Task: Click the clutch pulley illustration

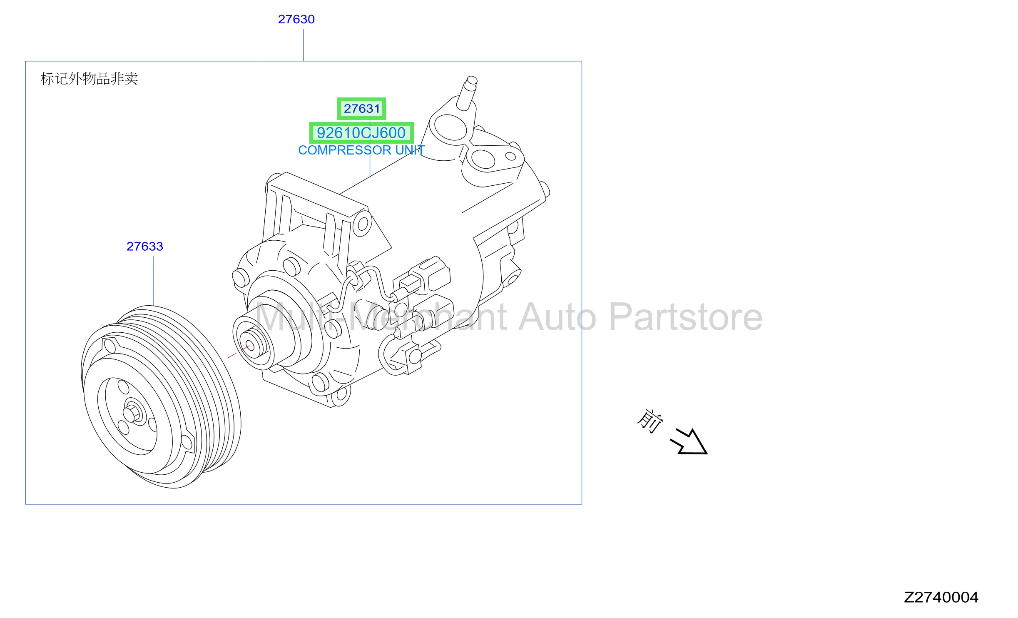Action: 161,397
